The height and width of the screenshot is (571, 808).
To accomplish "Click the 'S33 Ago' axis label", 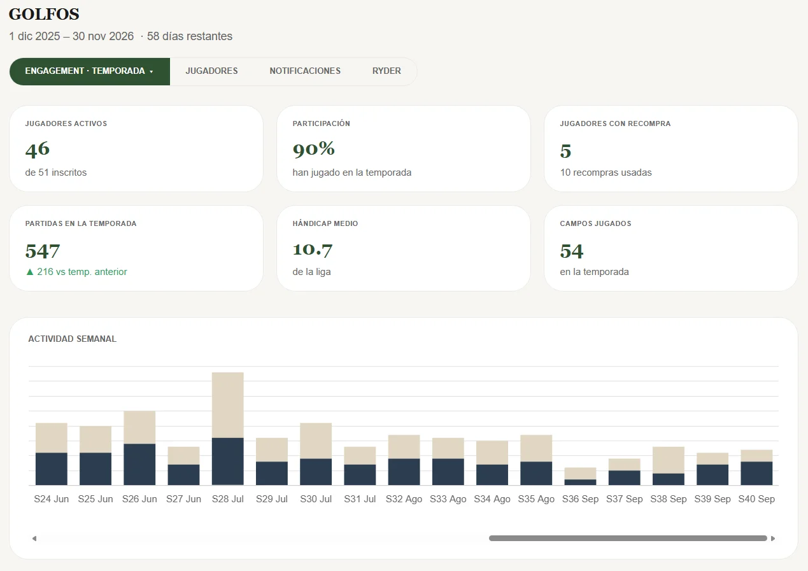I will point(448,499).
